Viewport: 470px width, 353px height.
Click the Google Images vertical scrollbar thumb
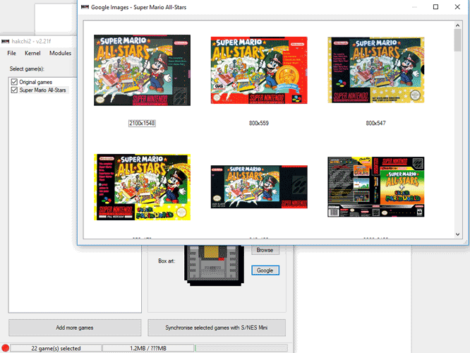(x=457, y=40)
